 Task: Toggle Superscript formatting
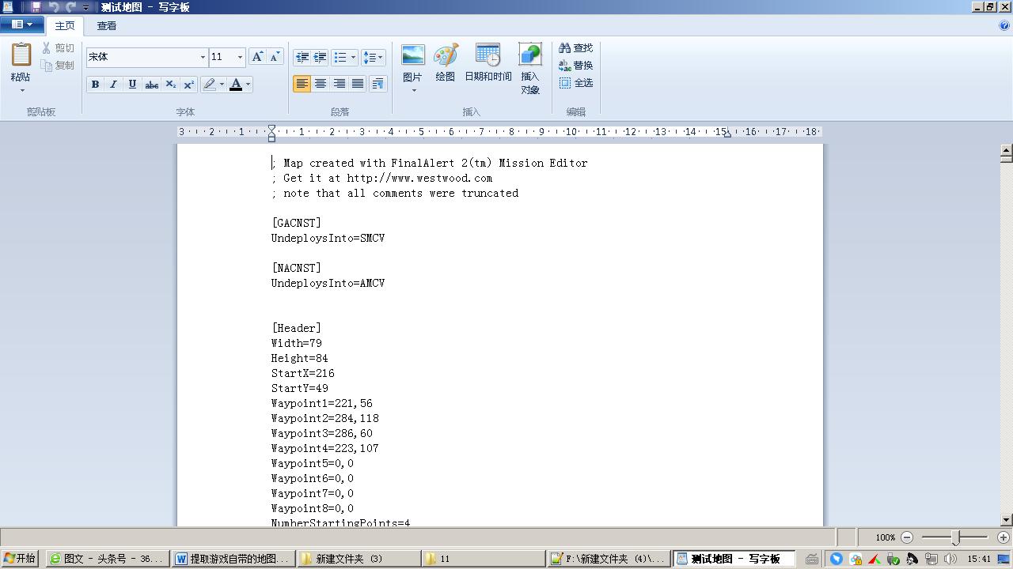(188, 85)
